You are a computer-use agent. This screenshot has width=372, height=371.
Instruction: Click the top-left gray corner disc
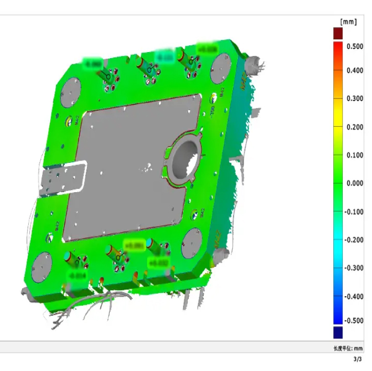point(72,92)
